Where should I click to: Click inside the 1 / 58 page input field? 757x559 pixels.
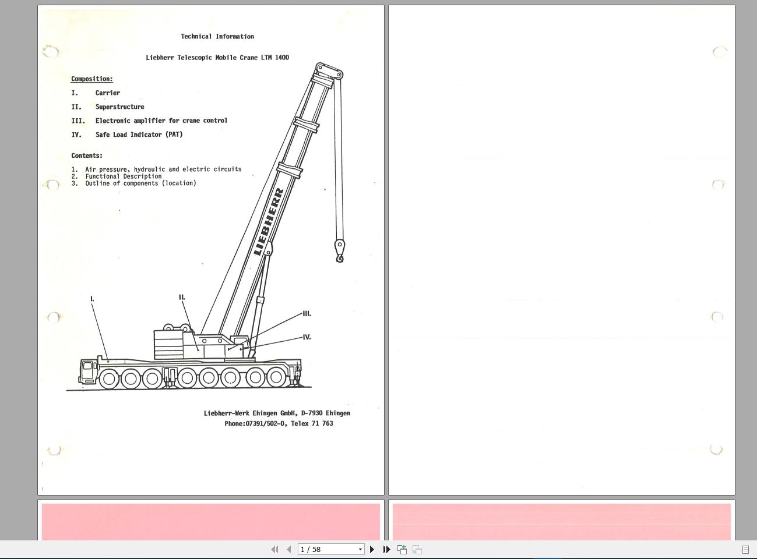[x=326, y=549]
